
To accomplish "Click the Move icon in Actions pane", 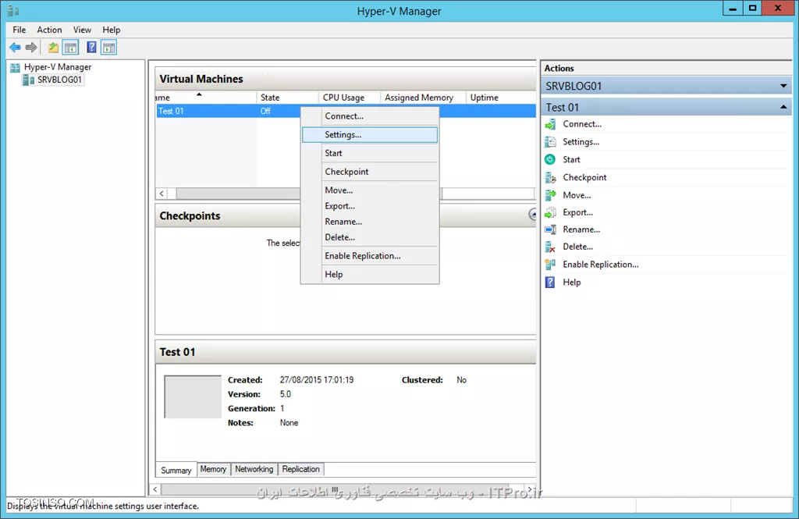I will point(550,195).
